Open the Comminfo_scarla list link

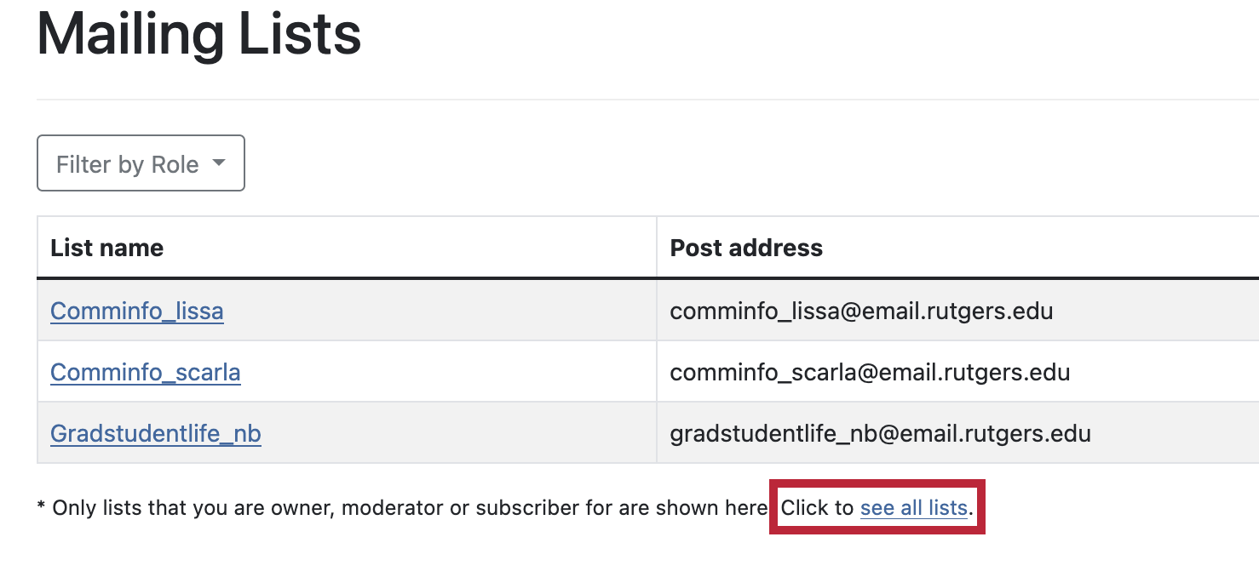[146, 373]
